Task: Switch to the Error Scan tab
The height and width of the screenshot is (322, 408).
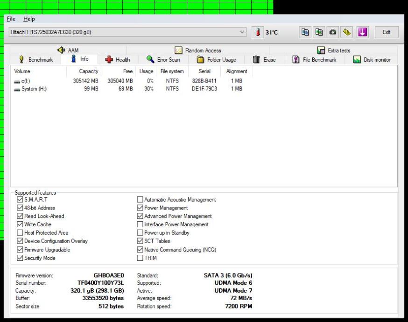Action: (163, 60)
